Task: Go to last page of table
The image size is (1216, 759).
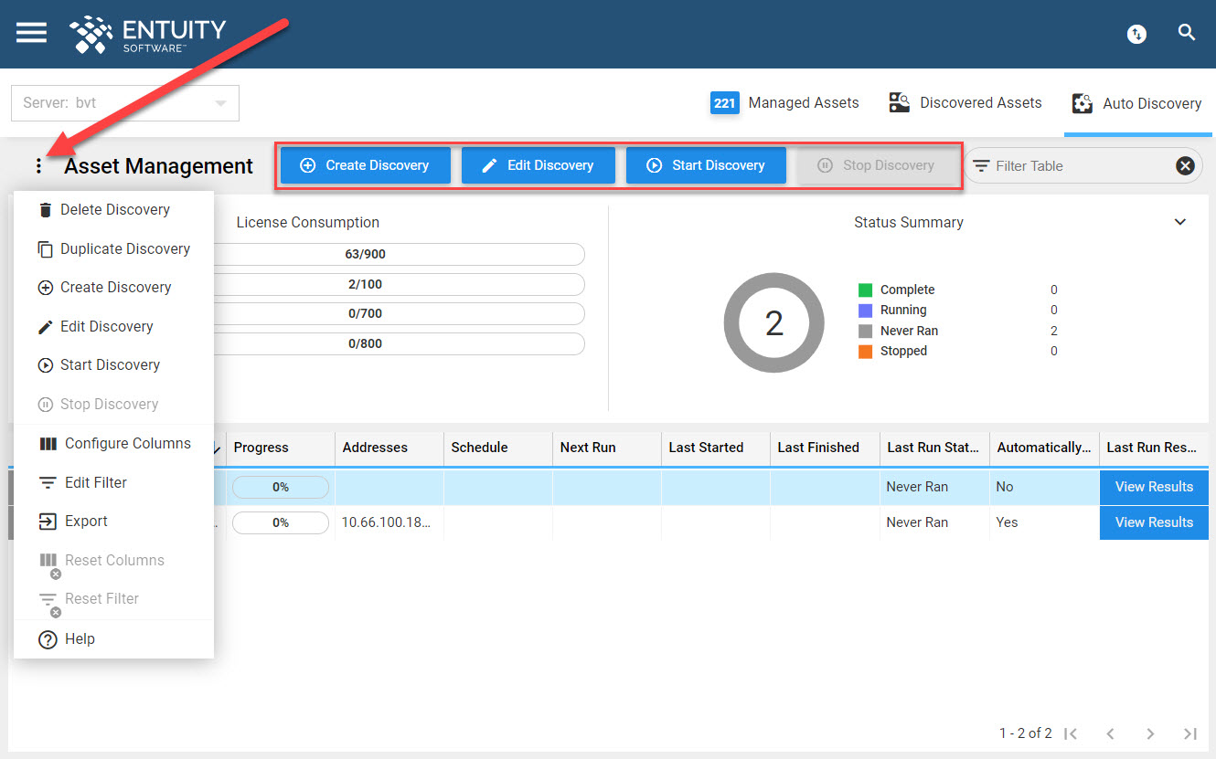Action: (1189, 733)
